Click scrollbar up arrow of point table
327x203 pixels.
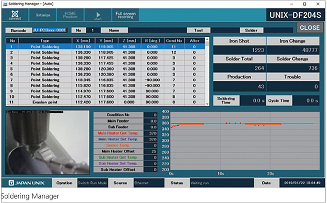207,39
